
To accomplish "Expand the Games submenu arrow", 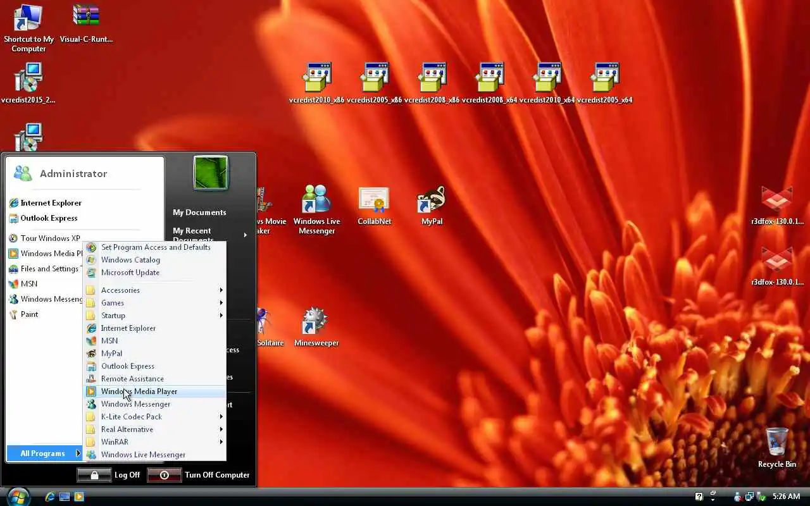I will (221, 303).
